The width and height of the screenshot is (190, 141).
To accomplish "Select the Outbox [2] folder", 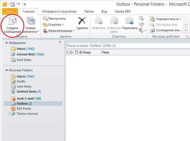I will (33, 104).
